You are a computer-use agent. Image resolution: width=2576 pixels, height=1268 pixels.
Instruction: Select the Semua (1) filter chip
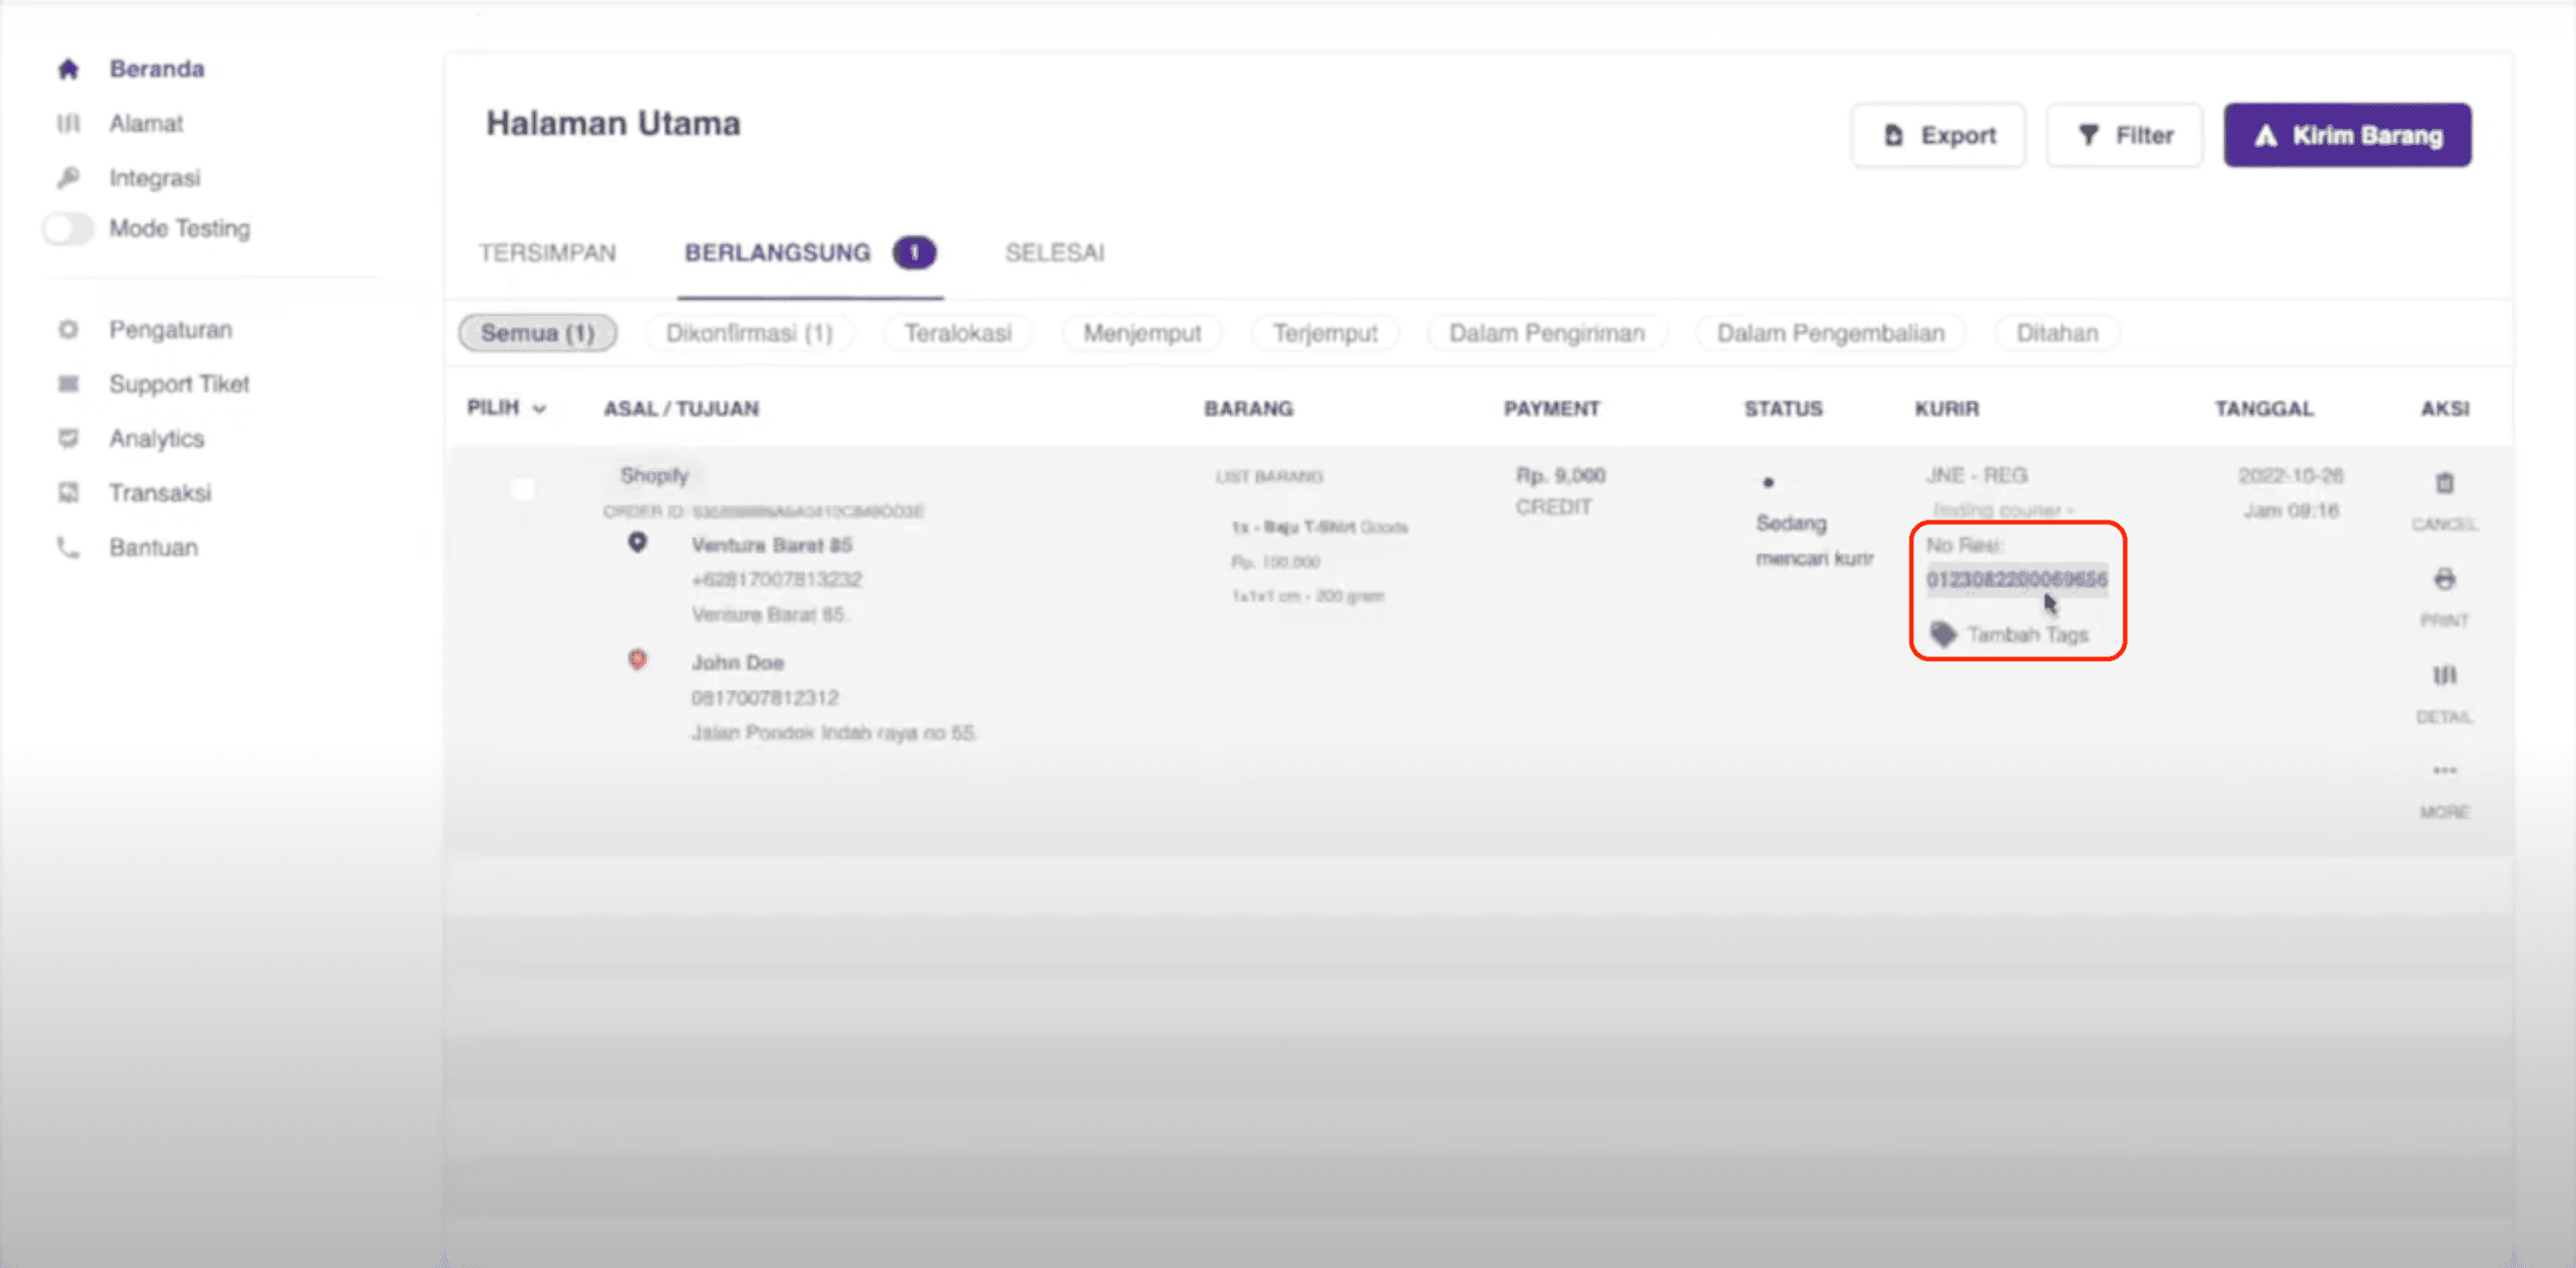537,333
